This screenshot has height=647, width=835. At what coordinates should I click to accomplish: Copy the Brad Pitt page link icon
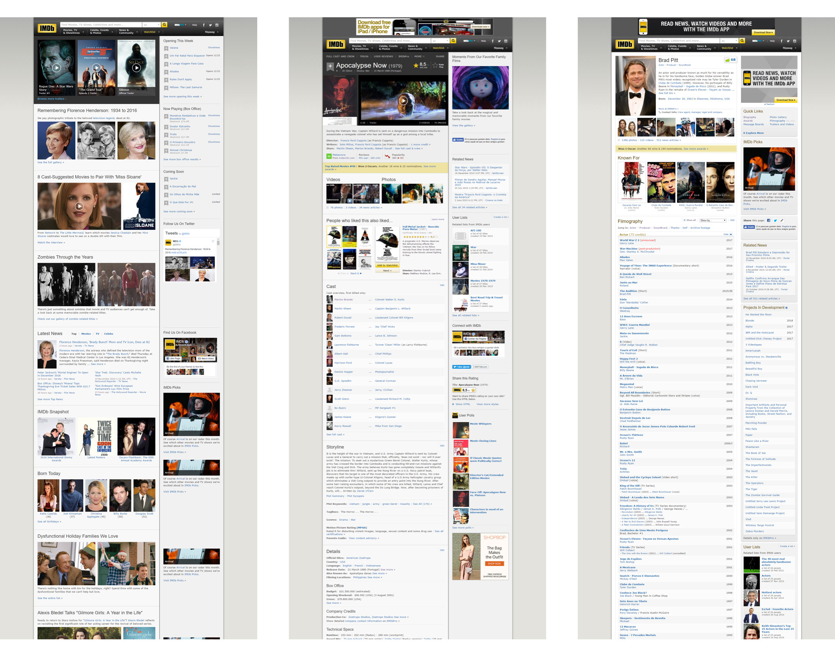[782, 220]
